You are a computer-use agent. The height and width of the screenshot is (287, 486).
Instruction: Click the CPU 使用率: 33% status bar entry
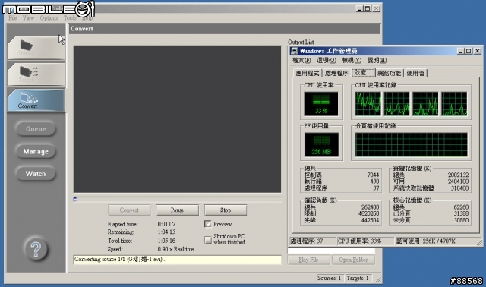(365, 241)
